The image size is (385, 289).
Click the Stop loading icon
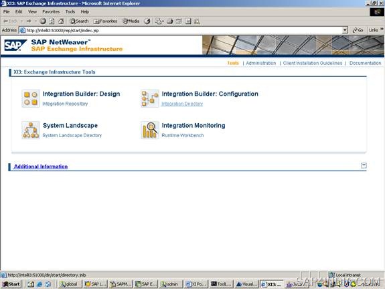click(x=43, y=21)
